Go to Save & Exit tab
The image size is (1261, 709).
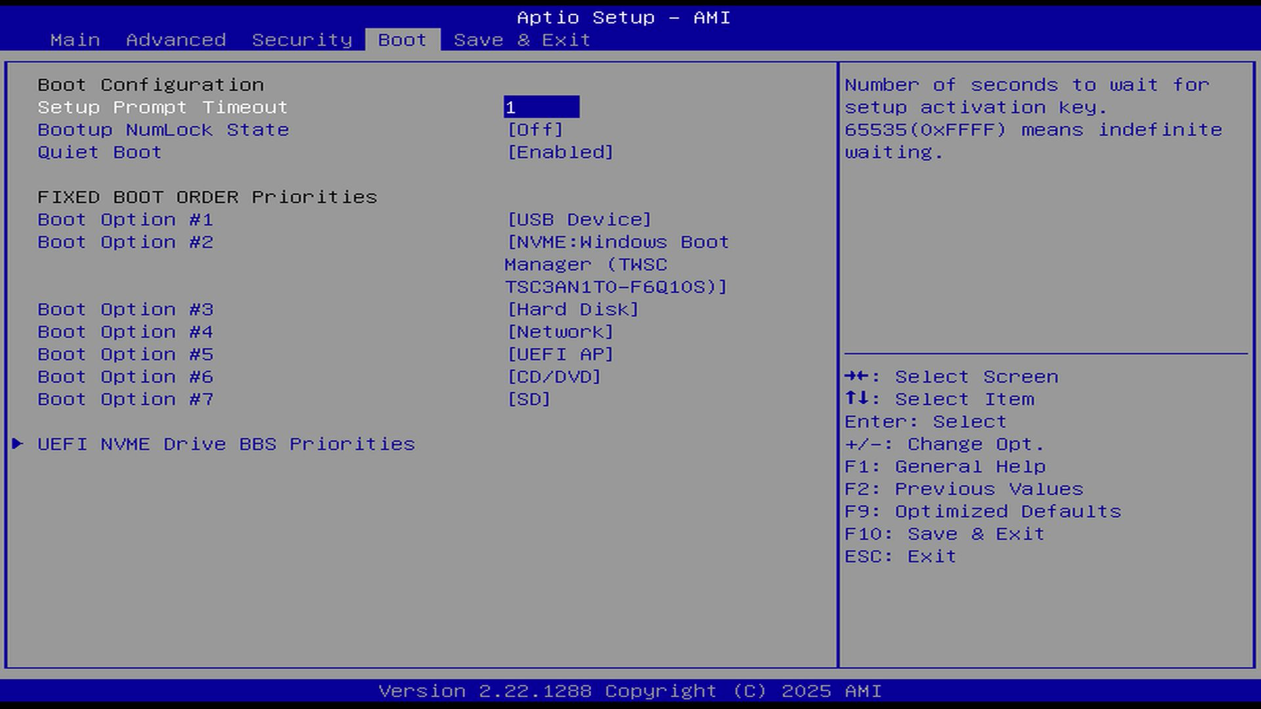tap(521, 40)
